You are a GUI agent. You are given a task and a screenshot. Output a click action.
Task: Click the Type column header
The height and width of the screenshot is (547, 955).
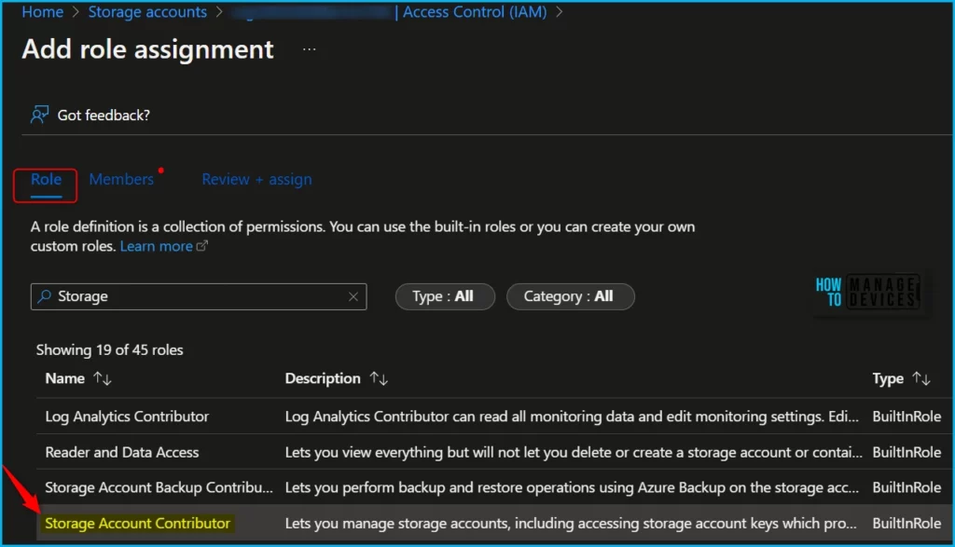tap(888, 378)
